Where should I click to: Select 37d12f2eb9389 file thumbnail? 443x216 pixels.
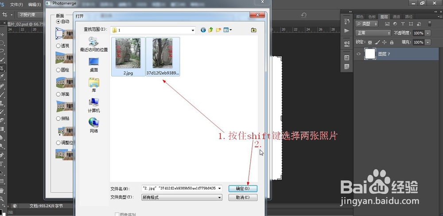163,57
